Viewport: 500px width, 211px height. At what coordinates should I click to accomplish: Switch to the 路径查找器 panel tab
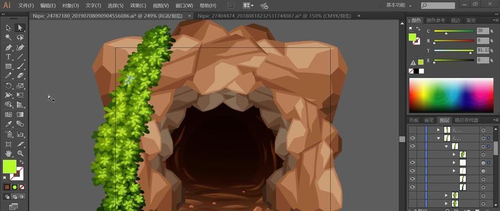[466, 120]
